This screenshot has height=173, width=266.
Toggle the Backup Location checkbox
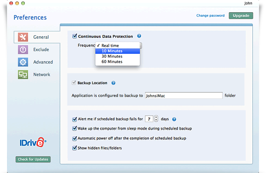point(74,83)
